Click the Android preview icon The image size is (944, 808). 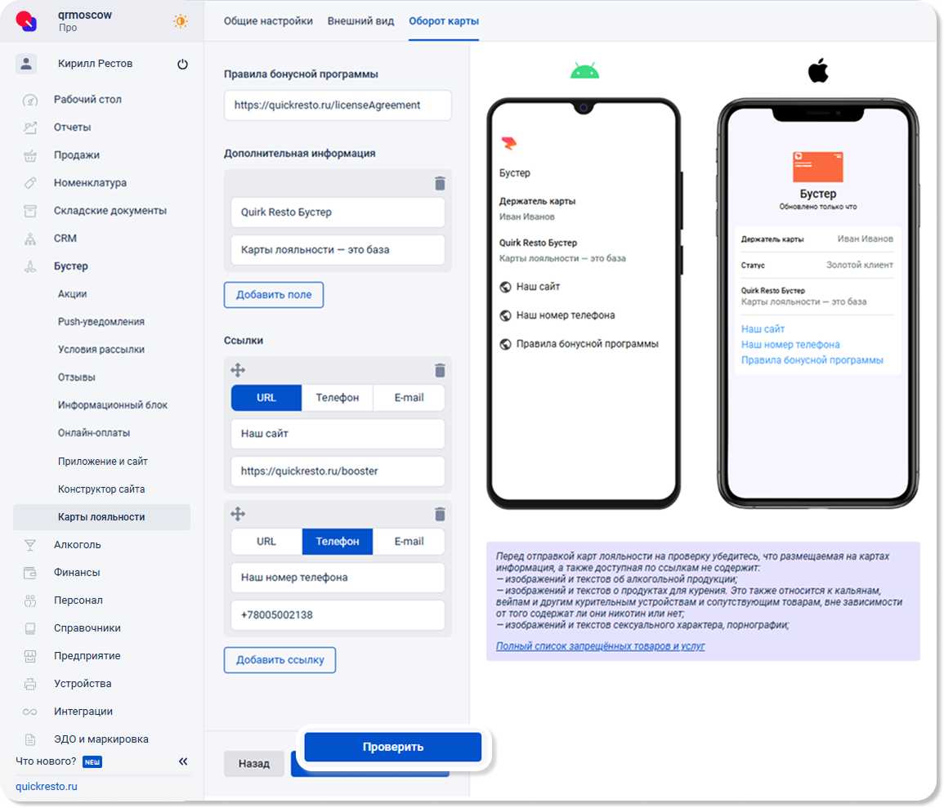click(x=584, y=72)
